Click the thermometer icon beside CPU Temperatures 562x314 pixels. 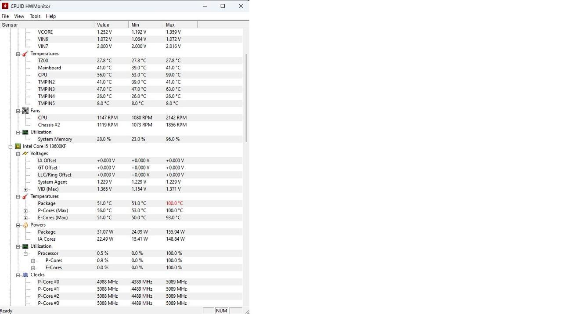click(25, 196)
